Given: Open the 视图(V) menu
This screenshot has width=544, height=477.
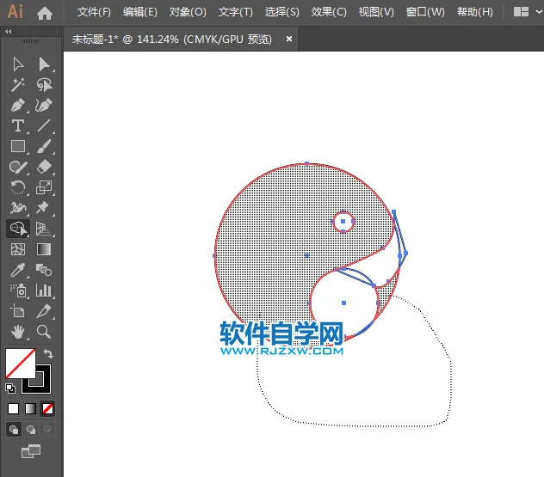Looking at the screenshot, I should click(x=376, y=12).
